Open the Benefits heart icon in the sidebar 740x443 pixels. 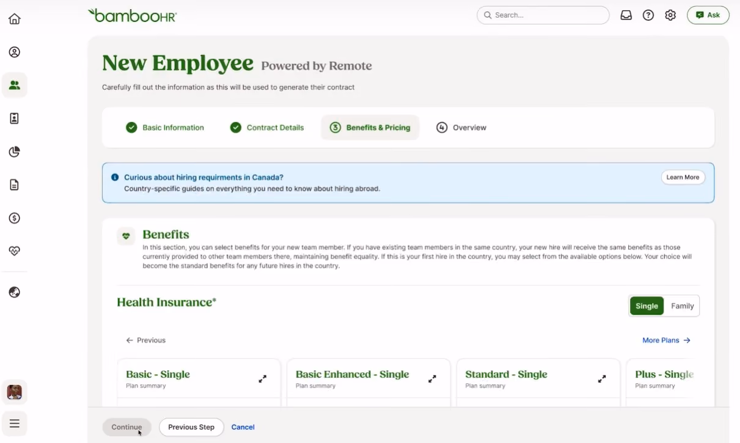(15, 251)
